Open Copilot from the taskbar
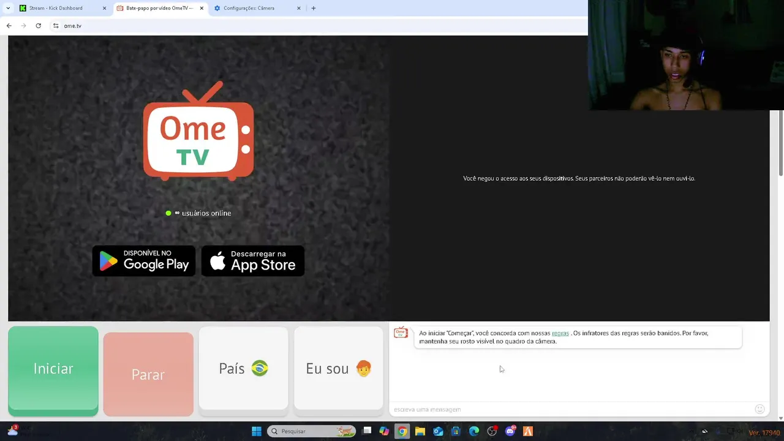Viewport: 784px width, 441px height. 384,431
